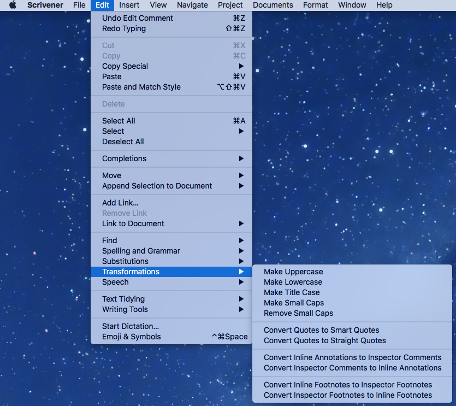
Task: Expand Append Selection to Document submenu
Action: [171, 186]
